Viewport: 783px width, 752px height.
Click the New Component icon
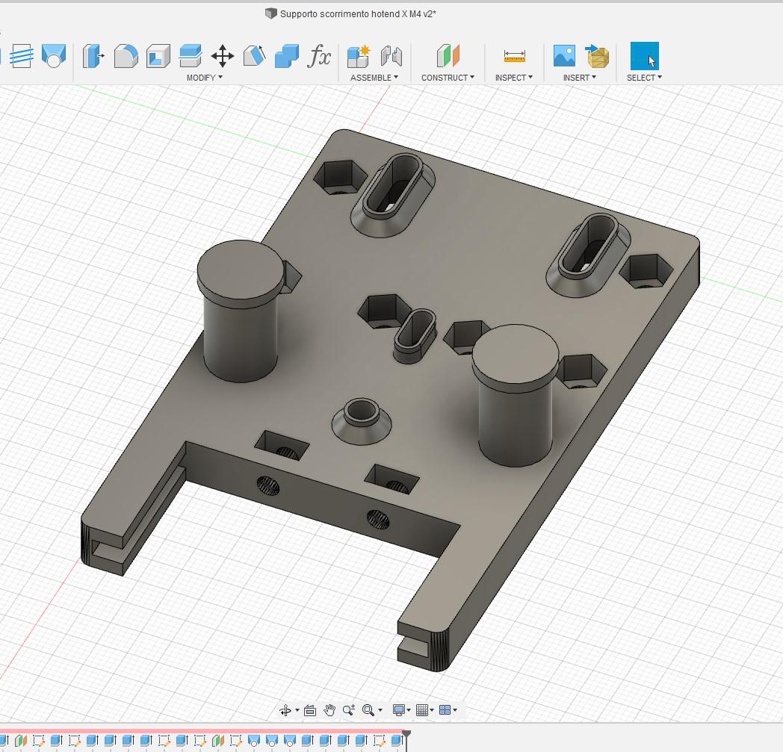tap(359, 56)
